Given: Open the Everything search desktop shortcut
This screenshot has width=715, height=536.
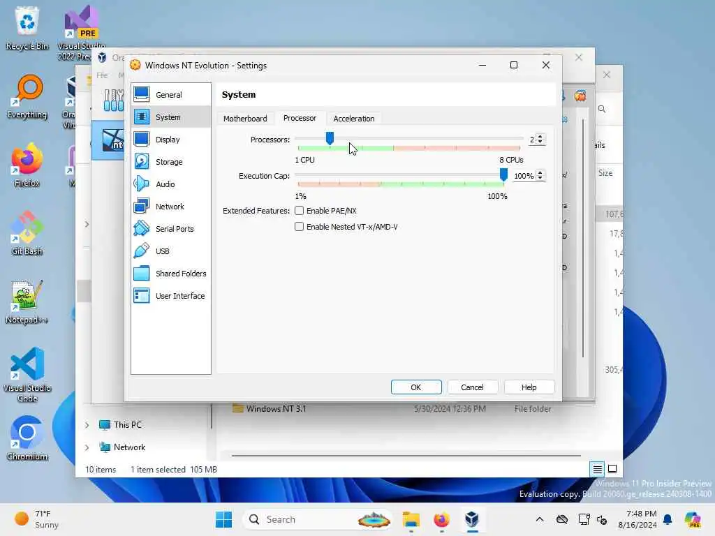Looking at the screenshot, I should [27, 96].
